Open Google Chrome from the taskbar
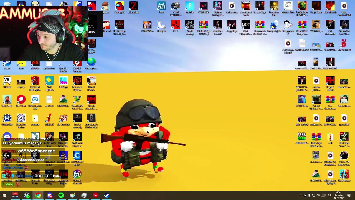The width and height of the screenshot is (355, 200). [38, 196]
